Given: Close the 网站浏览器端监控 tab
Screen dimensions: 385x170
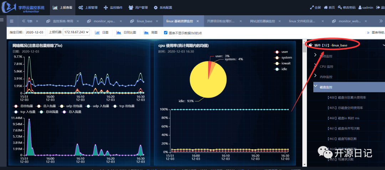Looking at the screenshot, I should [x=280, y=21].
